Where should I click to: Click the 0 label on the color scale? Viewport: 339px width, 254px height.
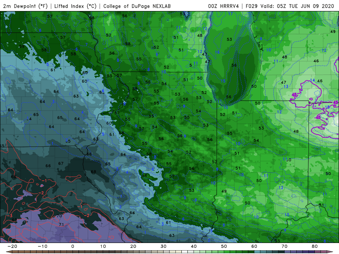[72, 246]
